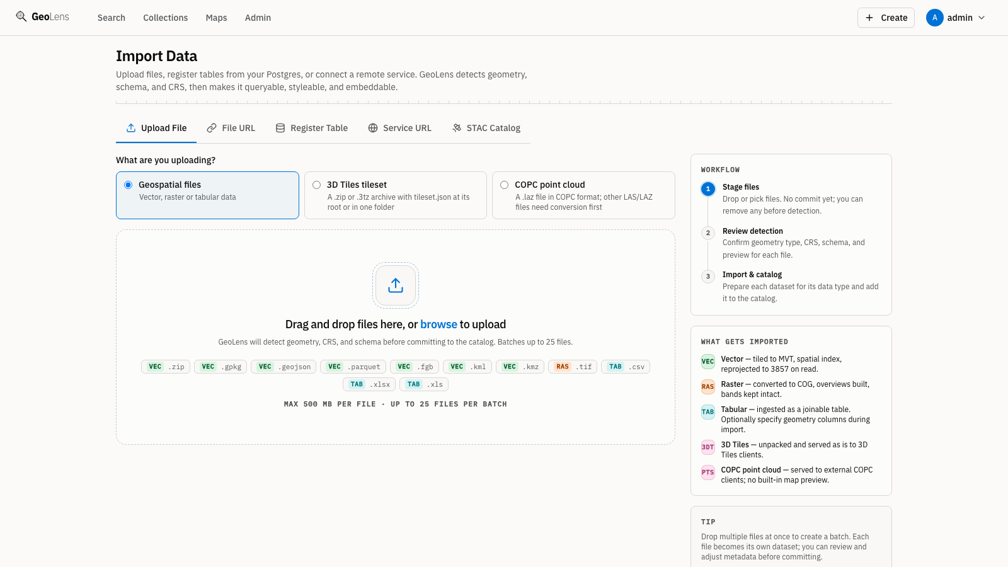Screen dimensions: 1008x567
Task: Click the 'WHAT GETS IMPORTED' heading
Action: tap(745, 342)
